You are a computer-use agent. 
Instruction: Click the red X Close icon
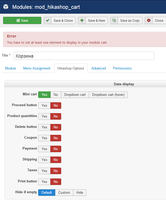tap(149, 20)
